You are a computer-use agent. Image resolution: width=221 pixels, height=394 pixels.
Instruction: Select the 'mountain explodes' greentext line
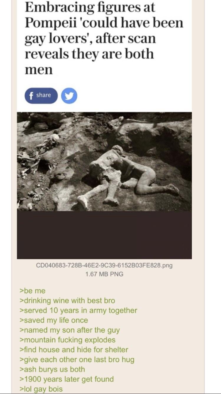coord(67,340)
